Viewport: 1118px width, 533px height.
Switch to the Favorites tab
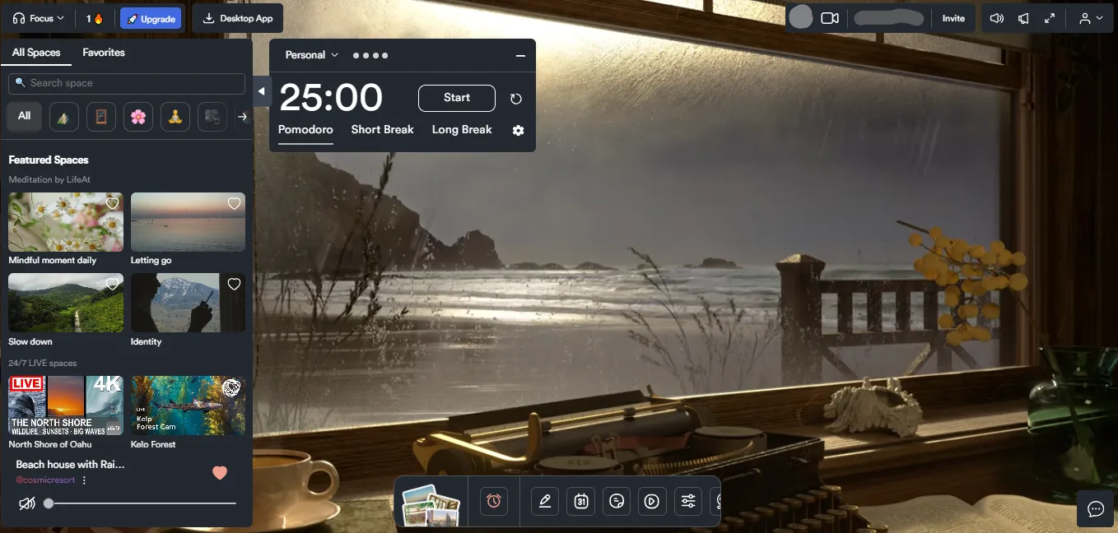103,52
